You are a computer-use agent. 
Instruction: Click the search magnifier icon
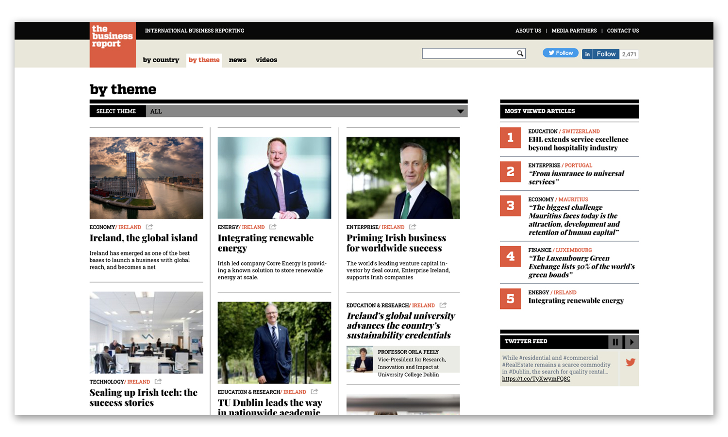pyautogui.click(x=520, y=53)
